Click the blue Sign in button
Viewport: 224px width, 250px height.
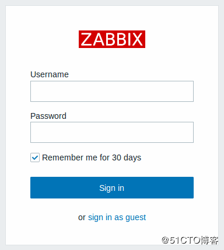pyautogui.click(x=112, y=187)
